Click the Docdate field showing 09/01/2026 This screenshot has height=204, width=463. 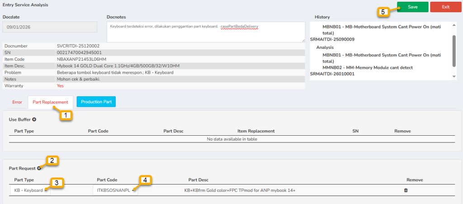pos(50,27)
